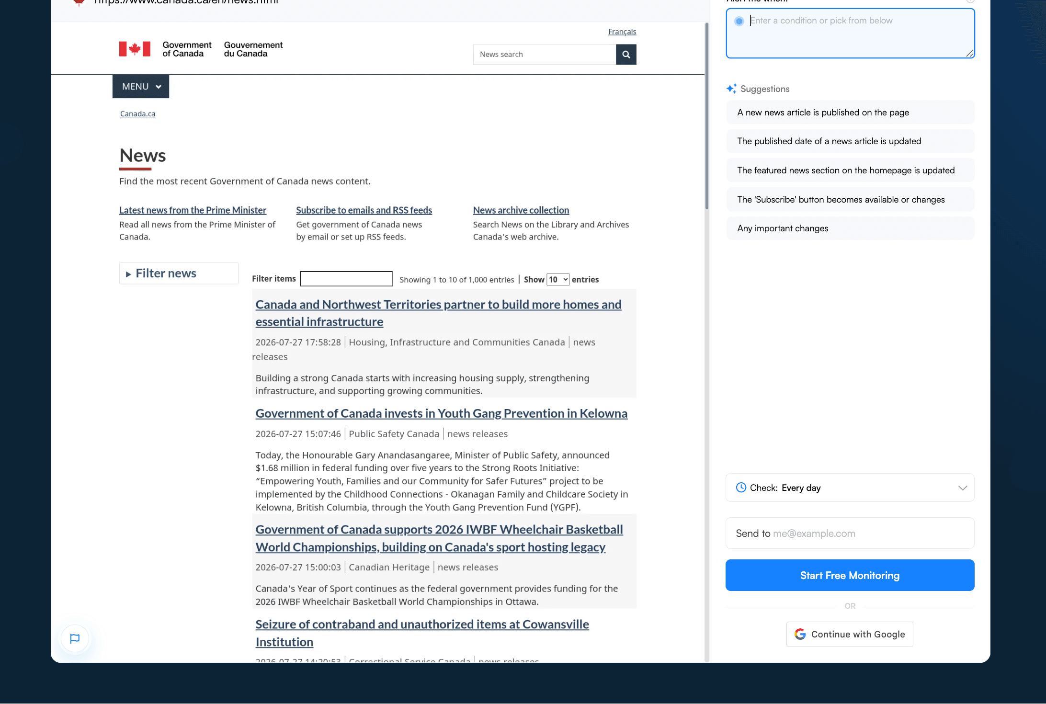
Task: Open News archive collection link
Action: point(521,210)
